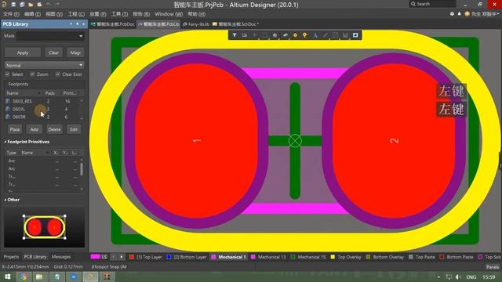Click the place component icon in active bar

(285, 35)
